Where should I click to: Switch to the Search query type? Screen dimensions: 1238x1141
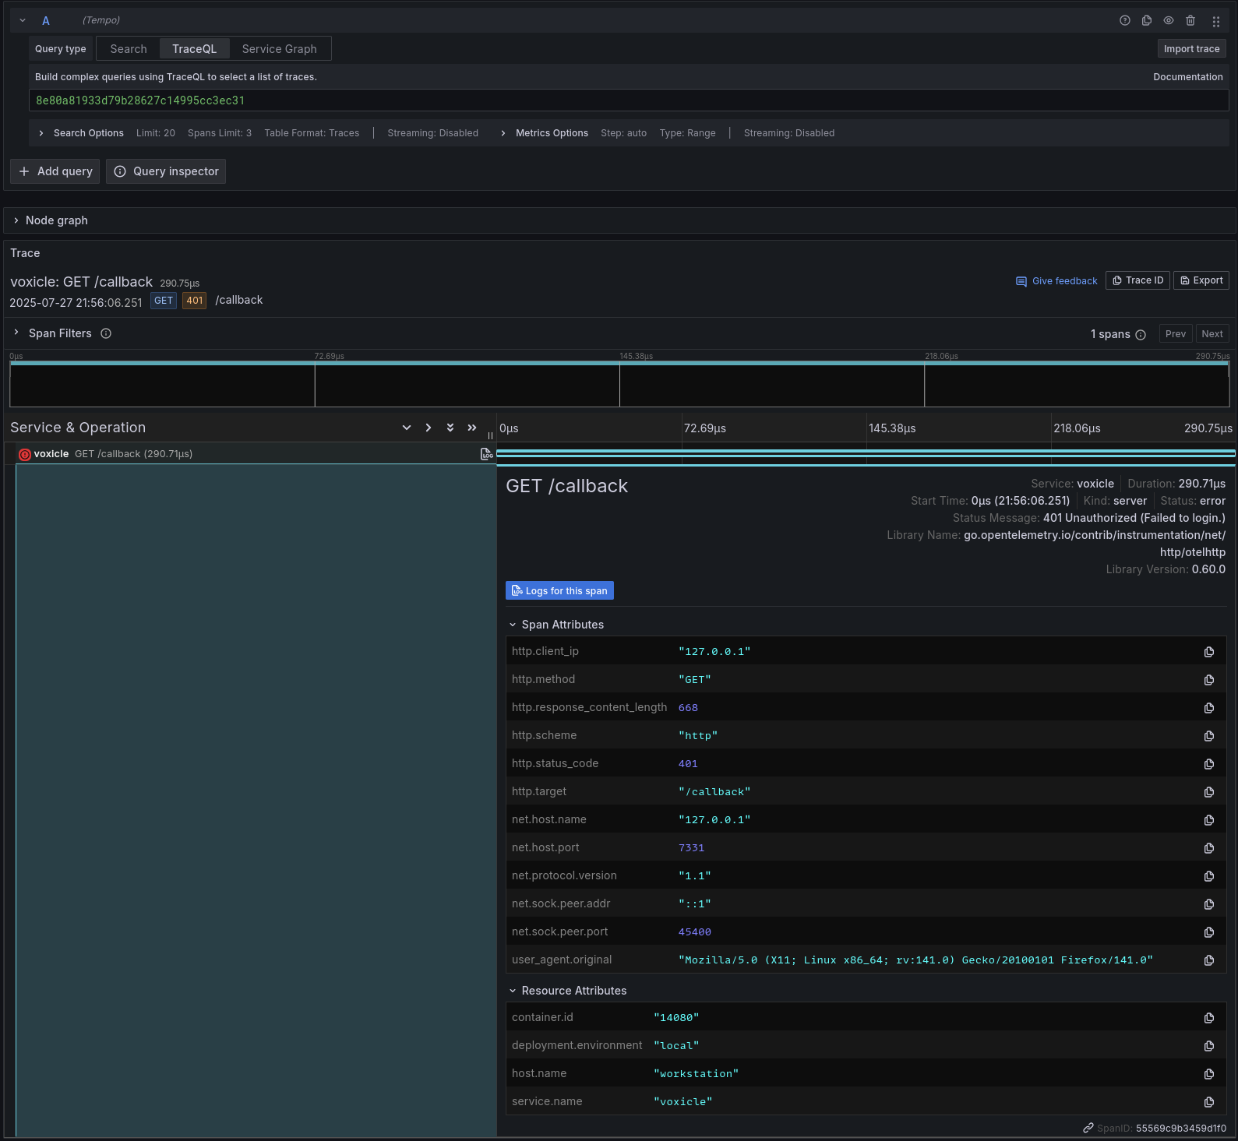click(x=129, y=49)
